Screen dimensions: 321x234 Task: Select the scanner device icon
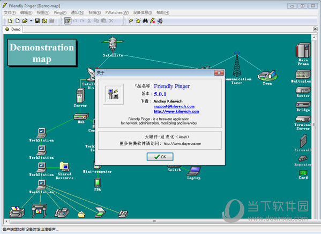coord(100,212)
